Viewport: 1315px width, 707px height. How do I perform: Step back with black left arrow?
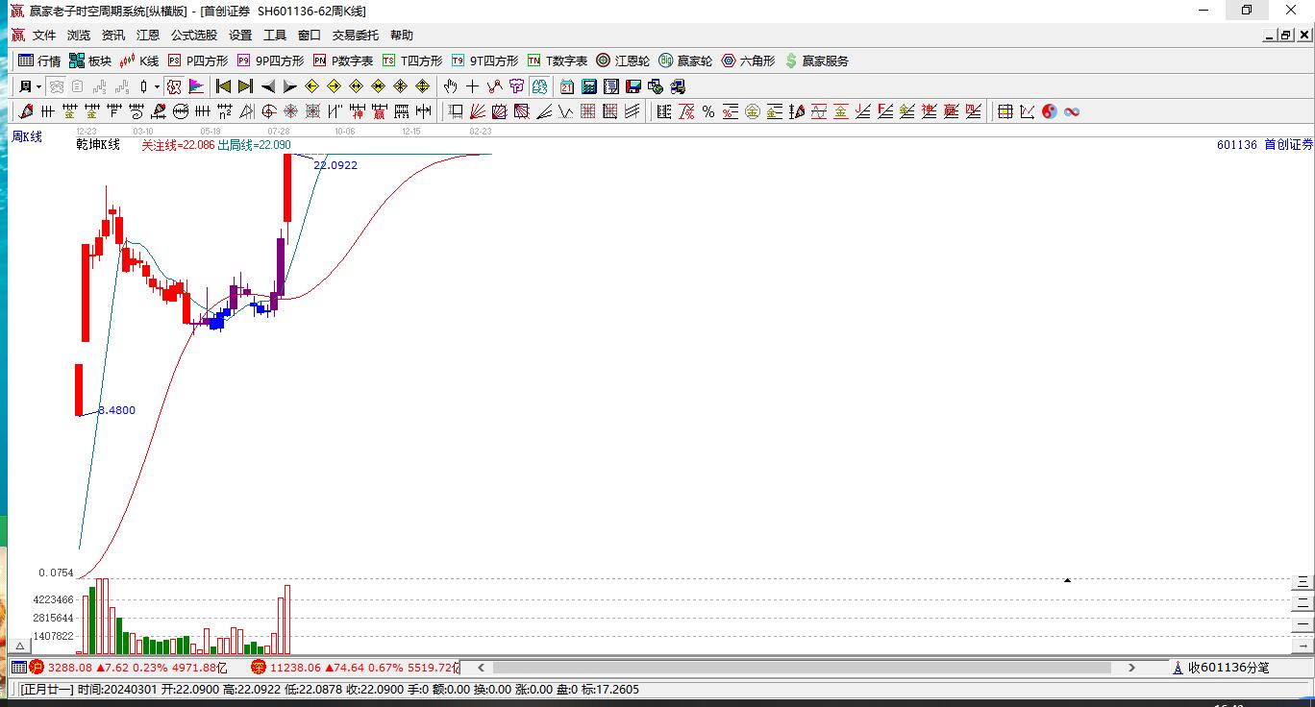click(x=268, y=86)
